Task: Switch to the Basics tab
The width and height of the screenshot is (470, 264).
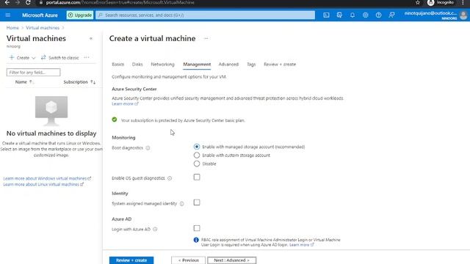Action: [117, 65]
